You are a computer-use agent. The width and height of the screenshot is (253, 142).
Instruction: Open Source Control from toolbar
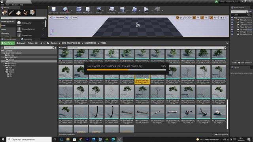65,10
